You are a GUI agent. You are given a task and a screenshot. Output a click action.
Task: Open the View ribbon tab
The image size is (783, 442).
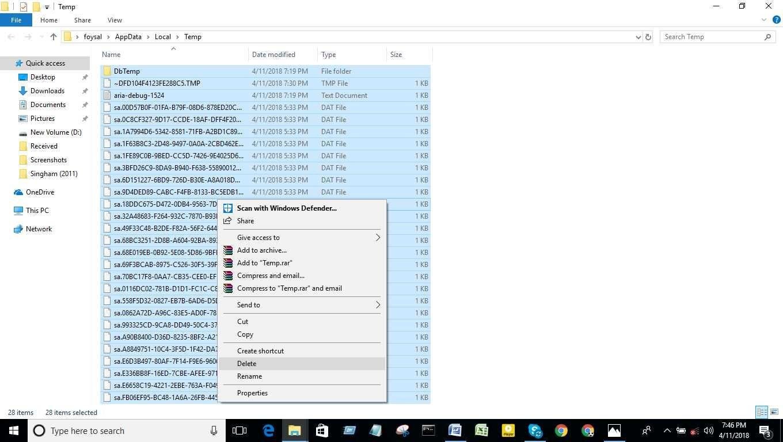(115, 20)
